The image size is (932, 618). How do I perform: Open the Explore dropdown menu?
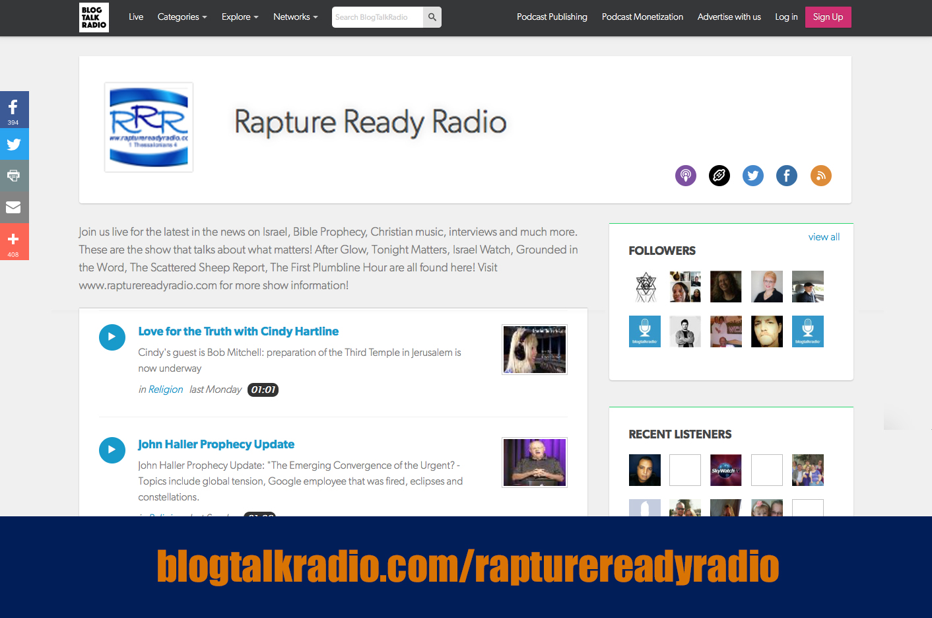pos(240,17)
